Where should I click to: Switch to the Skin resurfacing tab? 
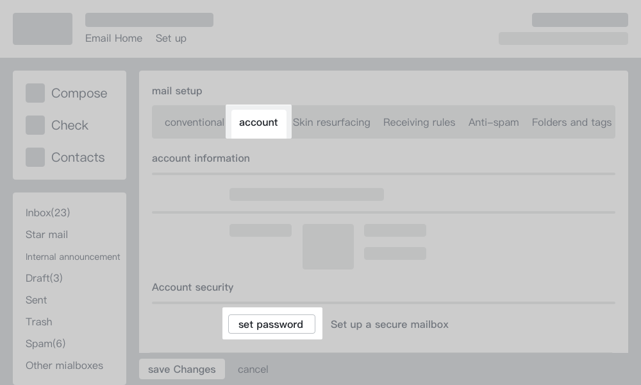331,123
